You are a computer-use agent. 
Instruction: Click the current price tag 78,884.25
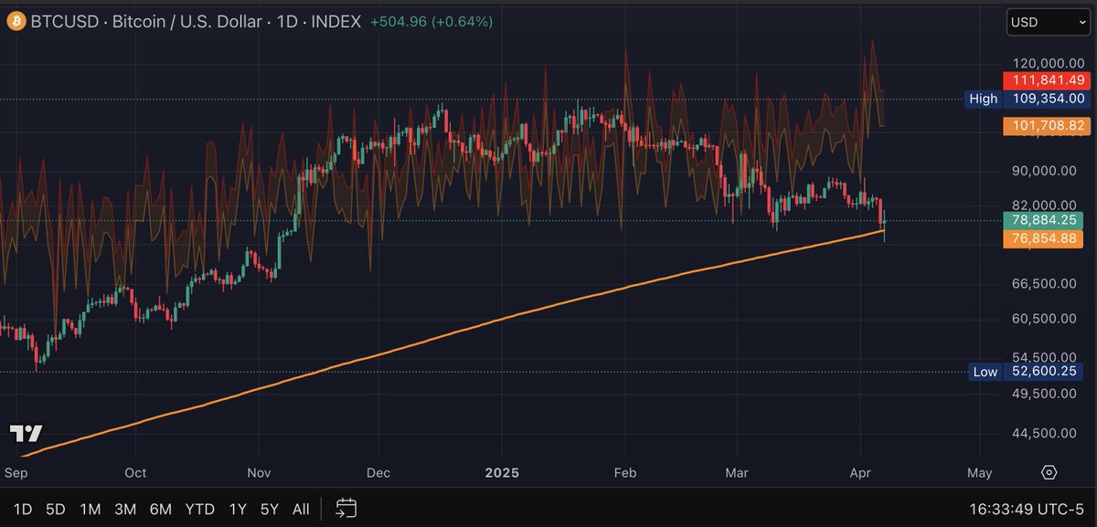coord(1043,220)
